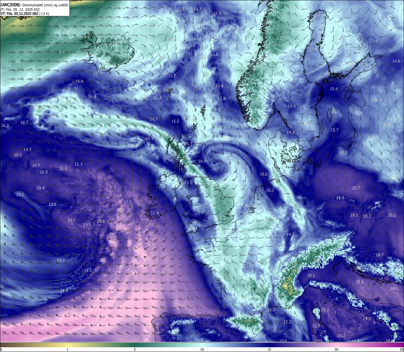
Task: Click the 17.5 value west of Ireland
Action: [x=128, y=202]
